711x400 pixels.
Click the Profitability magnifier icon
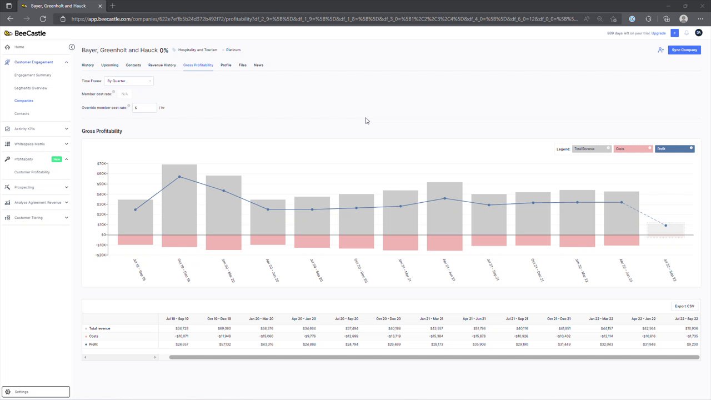(x=7, y=159)
